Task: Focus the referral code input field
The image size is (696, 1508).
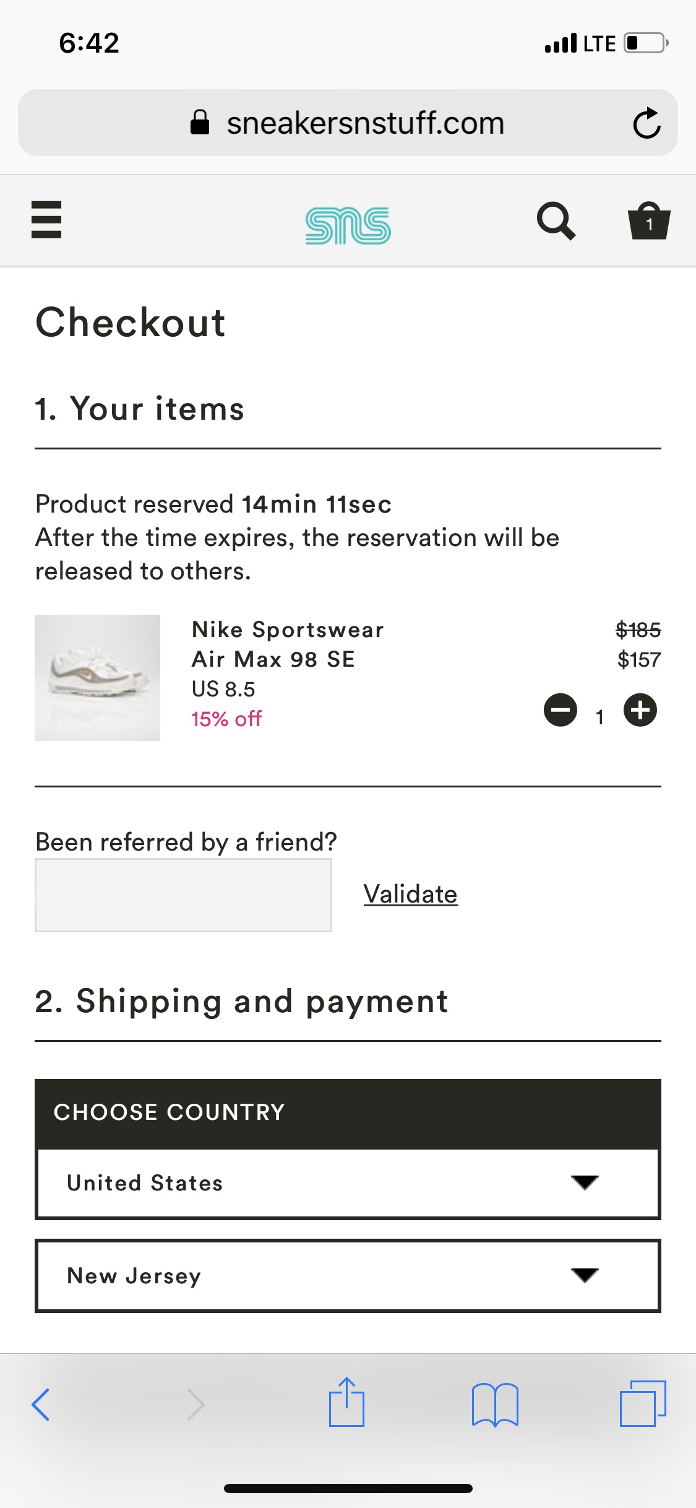Action: [183, 895]
